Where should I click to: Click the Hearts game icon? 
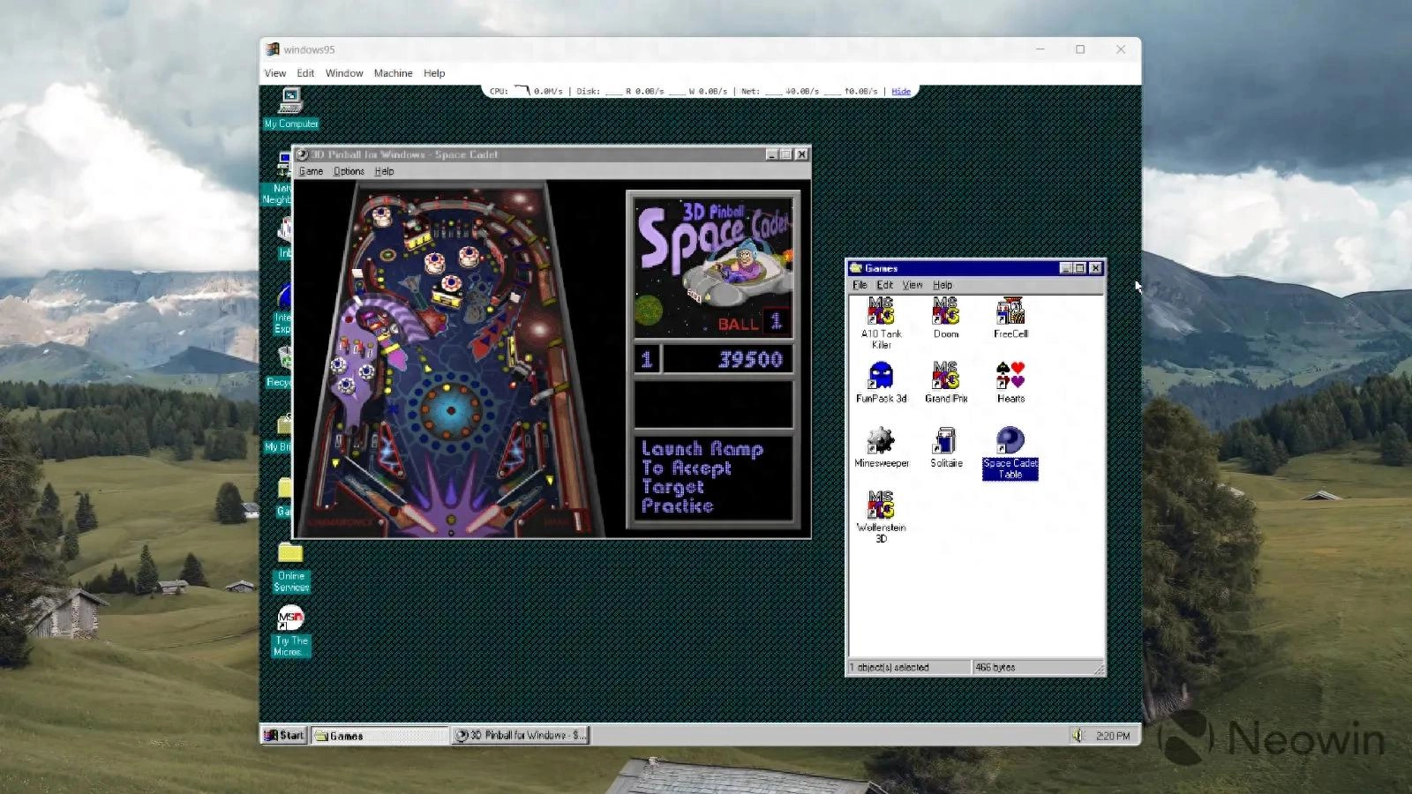point(1009,375)
